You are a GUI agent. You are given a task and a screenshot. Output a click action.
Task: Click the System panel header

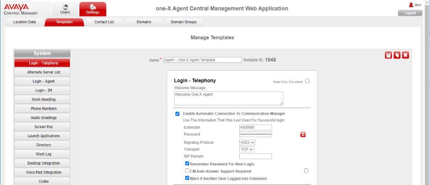pos(42,53)
